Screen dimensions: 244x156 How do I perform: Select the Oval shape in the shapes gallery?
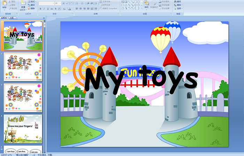(x=138, y=2)
